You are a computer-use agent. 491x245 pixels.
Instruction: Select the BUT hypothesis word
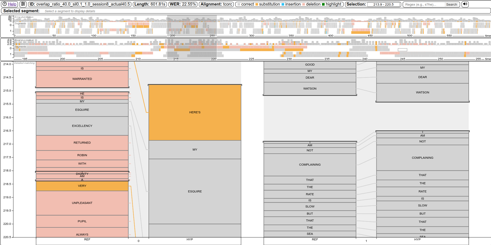tap(422, 214)
